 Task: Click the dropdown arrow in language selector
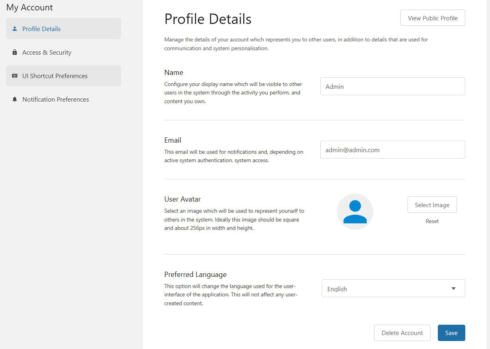pyautogui.click(x=453, y=288)
